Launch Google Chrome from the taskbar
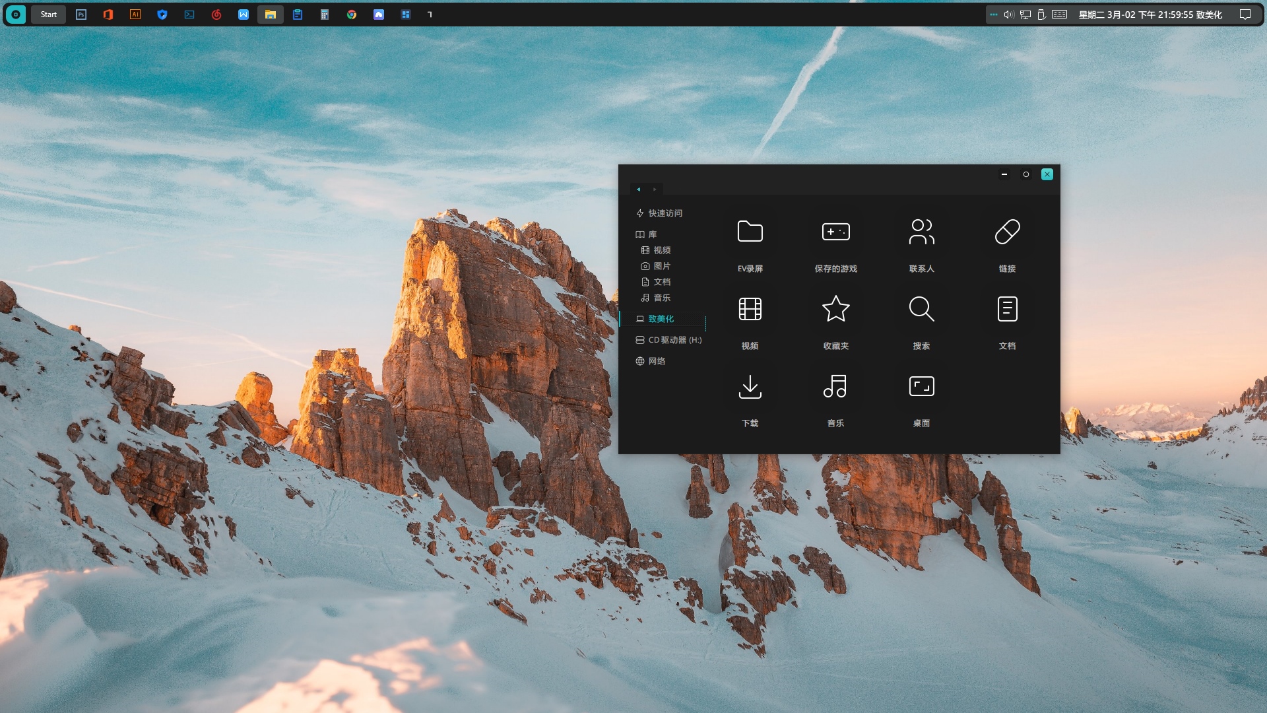1267x713 pixels. tap(351, 14)
